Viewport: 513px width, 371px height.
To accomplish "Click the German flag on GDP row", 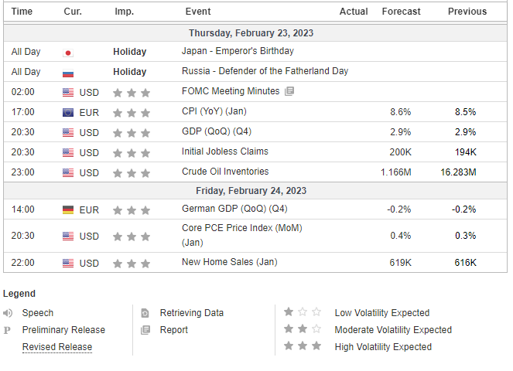I will [x=68, y=209].
